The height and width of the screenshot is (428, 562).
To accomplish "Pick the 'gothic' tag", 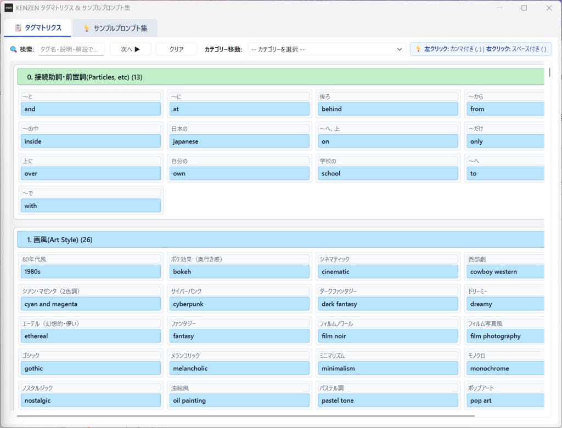I will click(91, 368).
